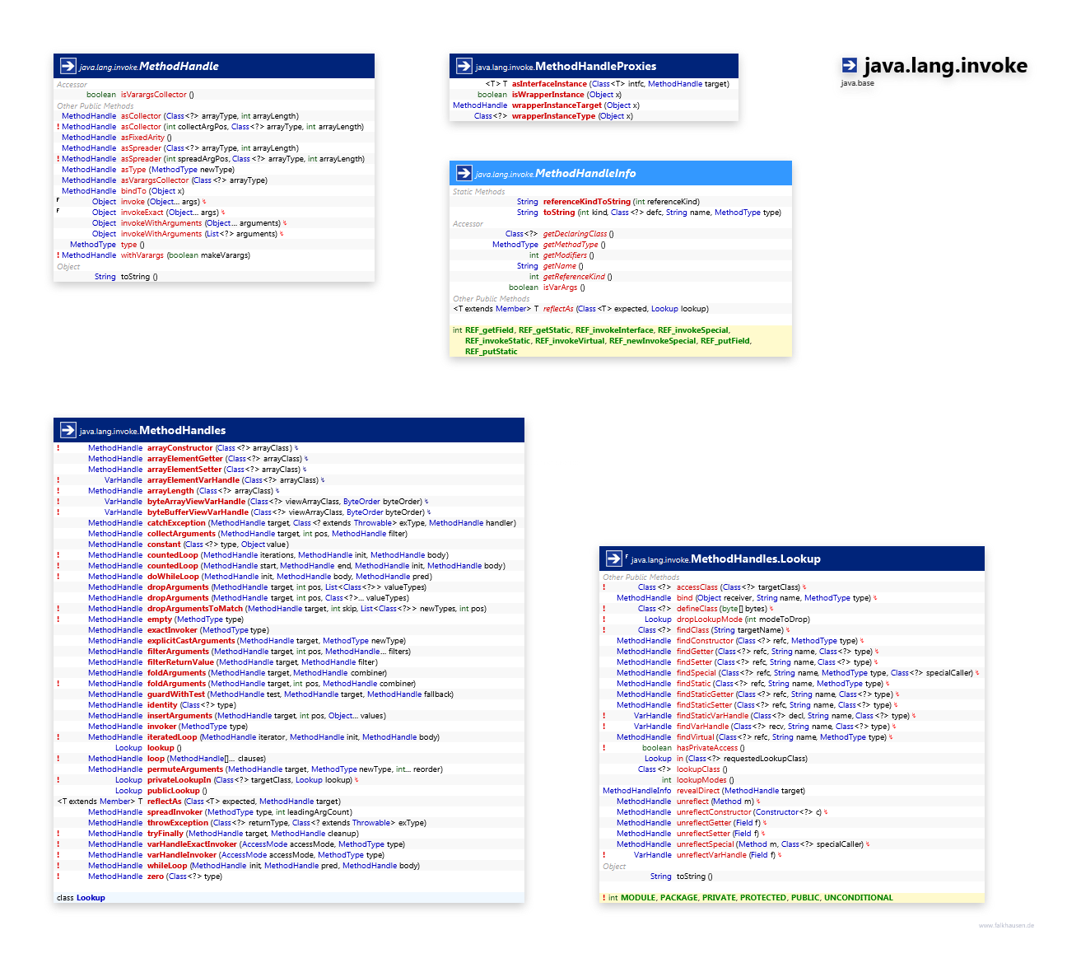This screenshot has width=1081, height=963.
Task: Click wrapperInstanceTarget in MethodHandleProxies
Action: point(557,105)
